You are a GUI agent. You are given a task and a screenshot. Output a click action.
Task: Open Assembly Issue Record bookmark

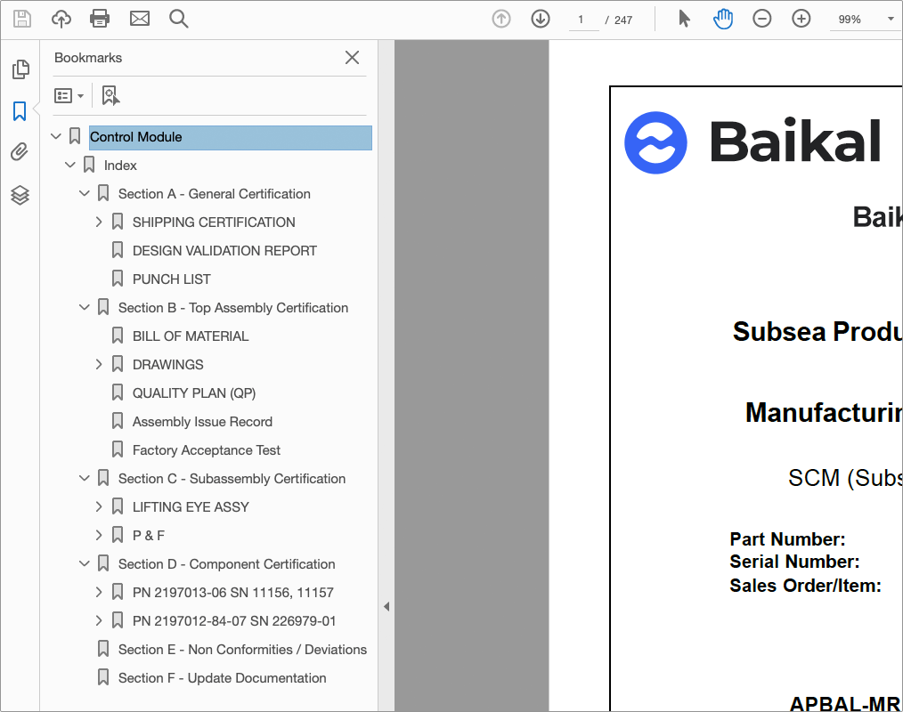[202, 422]
